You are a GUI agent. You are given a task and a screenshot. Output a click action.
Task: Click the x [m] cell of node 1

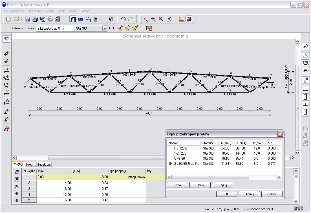pos(54,177)
